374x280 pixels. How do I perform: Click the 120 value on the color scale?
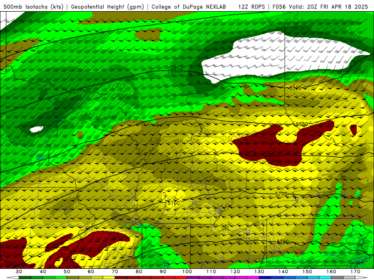236,272
